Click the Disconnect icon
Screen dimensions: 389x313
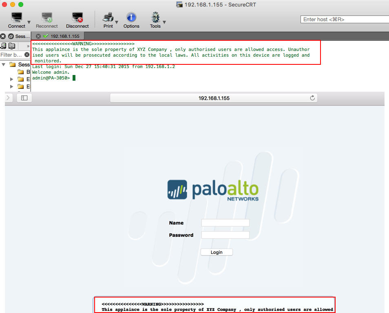tap(77, 16)
